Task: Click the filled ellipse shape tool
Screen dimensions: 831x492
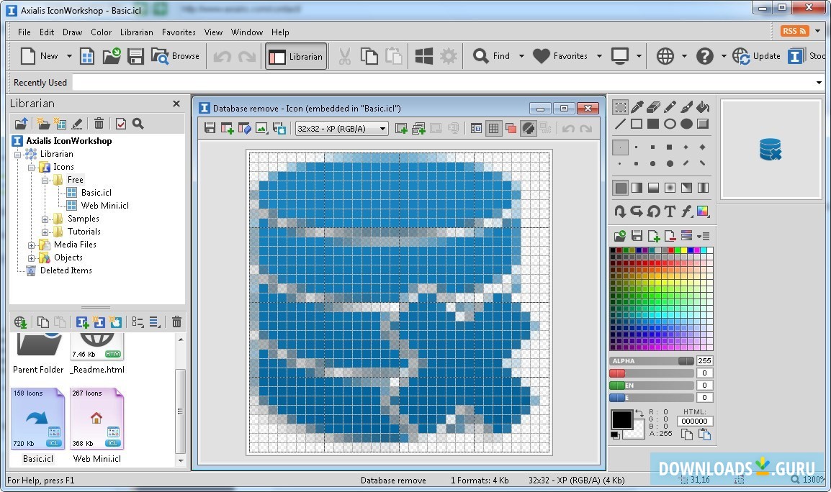Action: 686,124
